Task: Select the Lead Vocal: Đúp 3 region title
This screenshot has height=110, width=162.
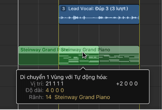Action: [98, 9]
